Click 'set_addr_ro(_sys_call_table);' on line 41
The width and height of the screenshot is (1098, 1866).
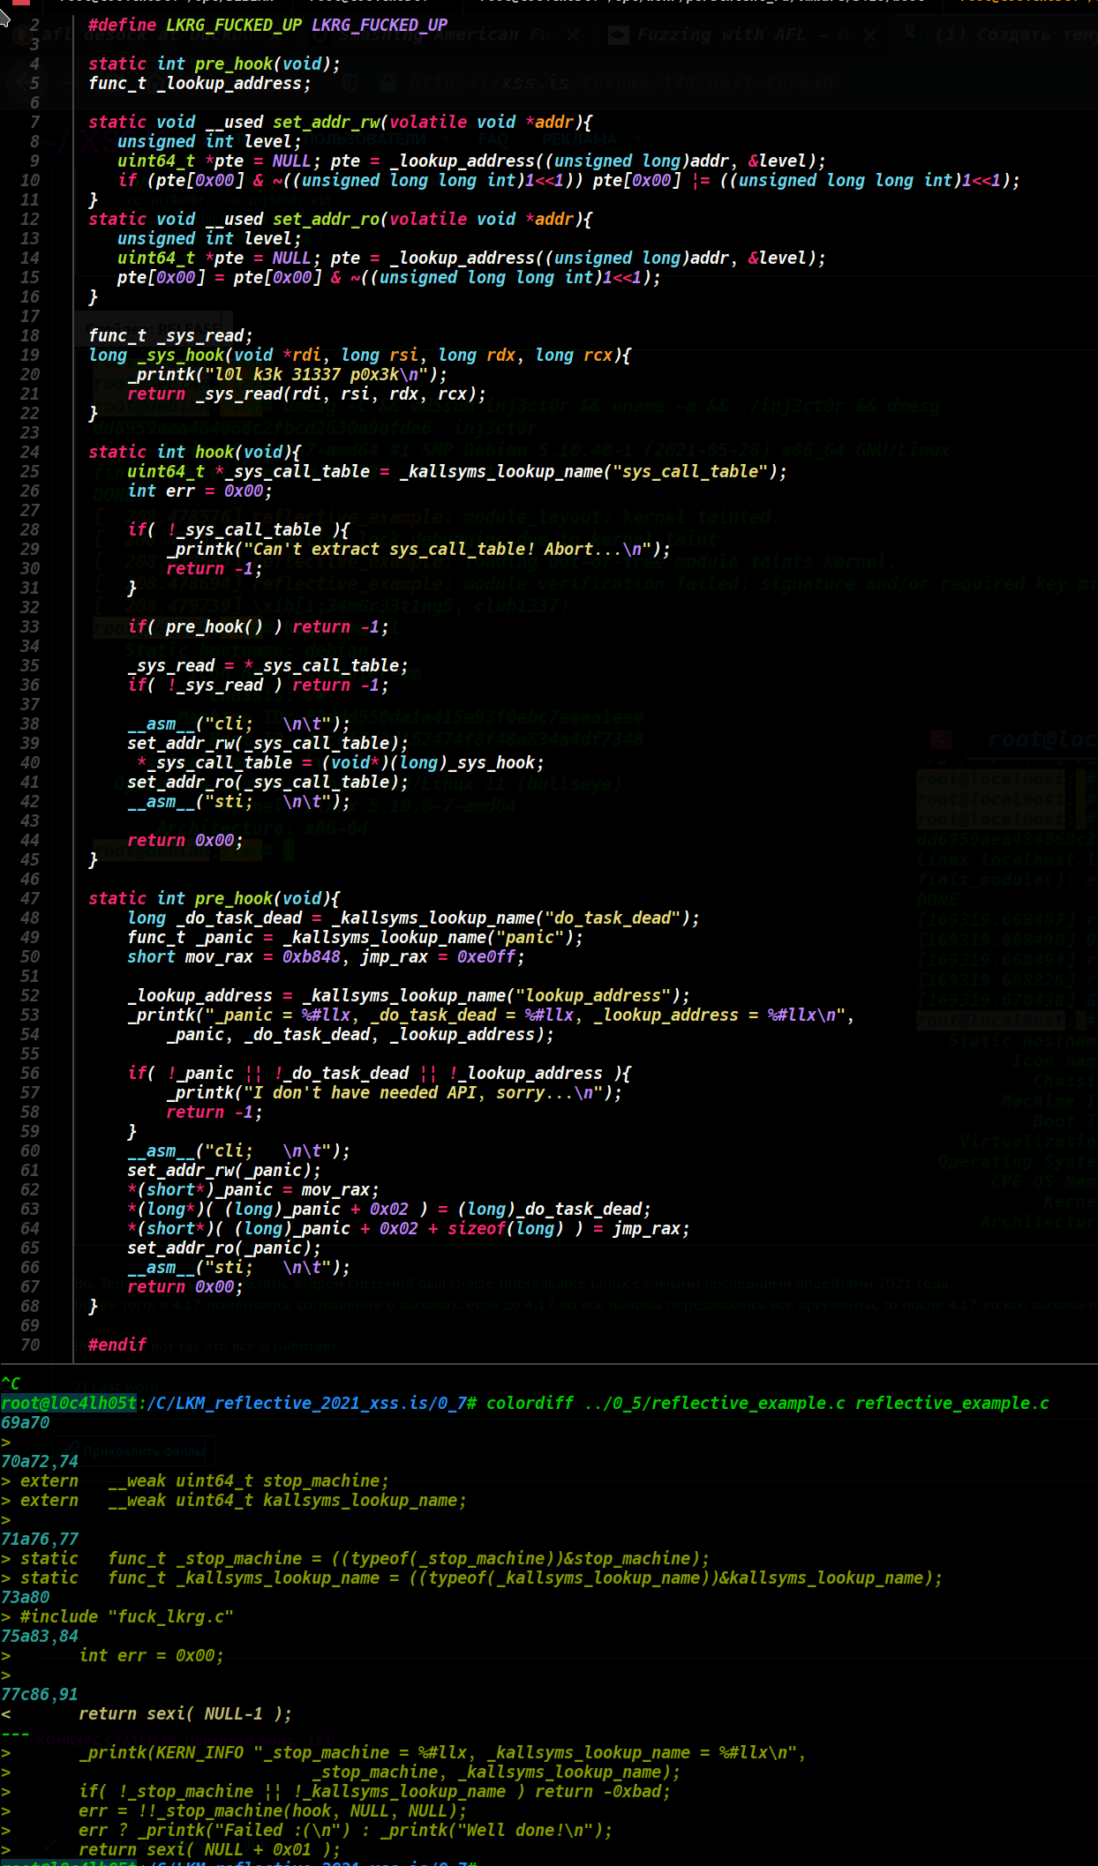tap(267, 782)
